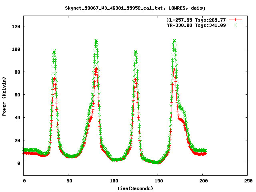256x192 pixels.
Task: Click the green line sample next to YR legend
Action: click(x=235, y=25)
